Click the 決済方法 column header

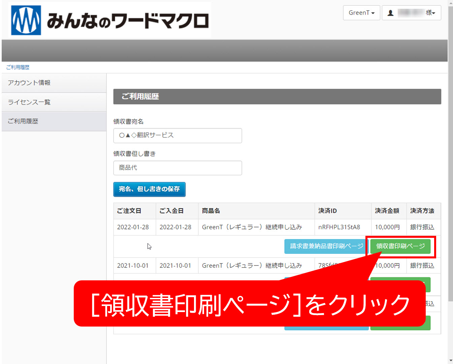(422, 211)
